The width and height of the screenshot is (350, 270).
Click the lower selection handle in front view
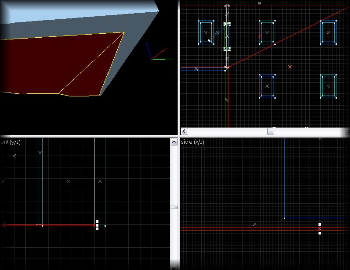[97, 229]
